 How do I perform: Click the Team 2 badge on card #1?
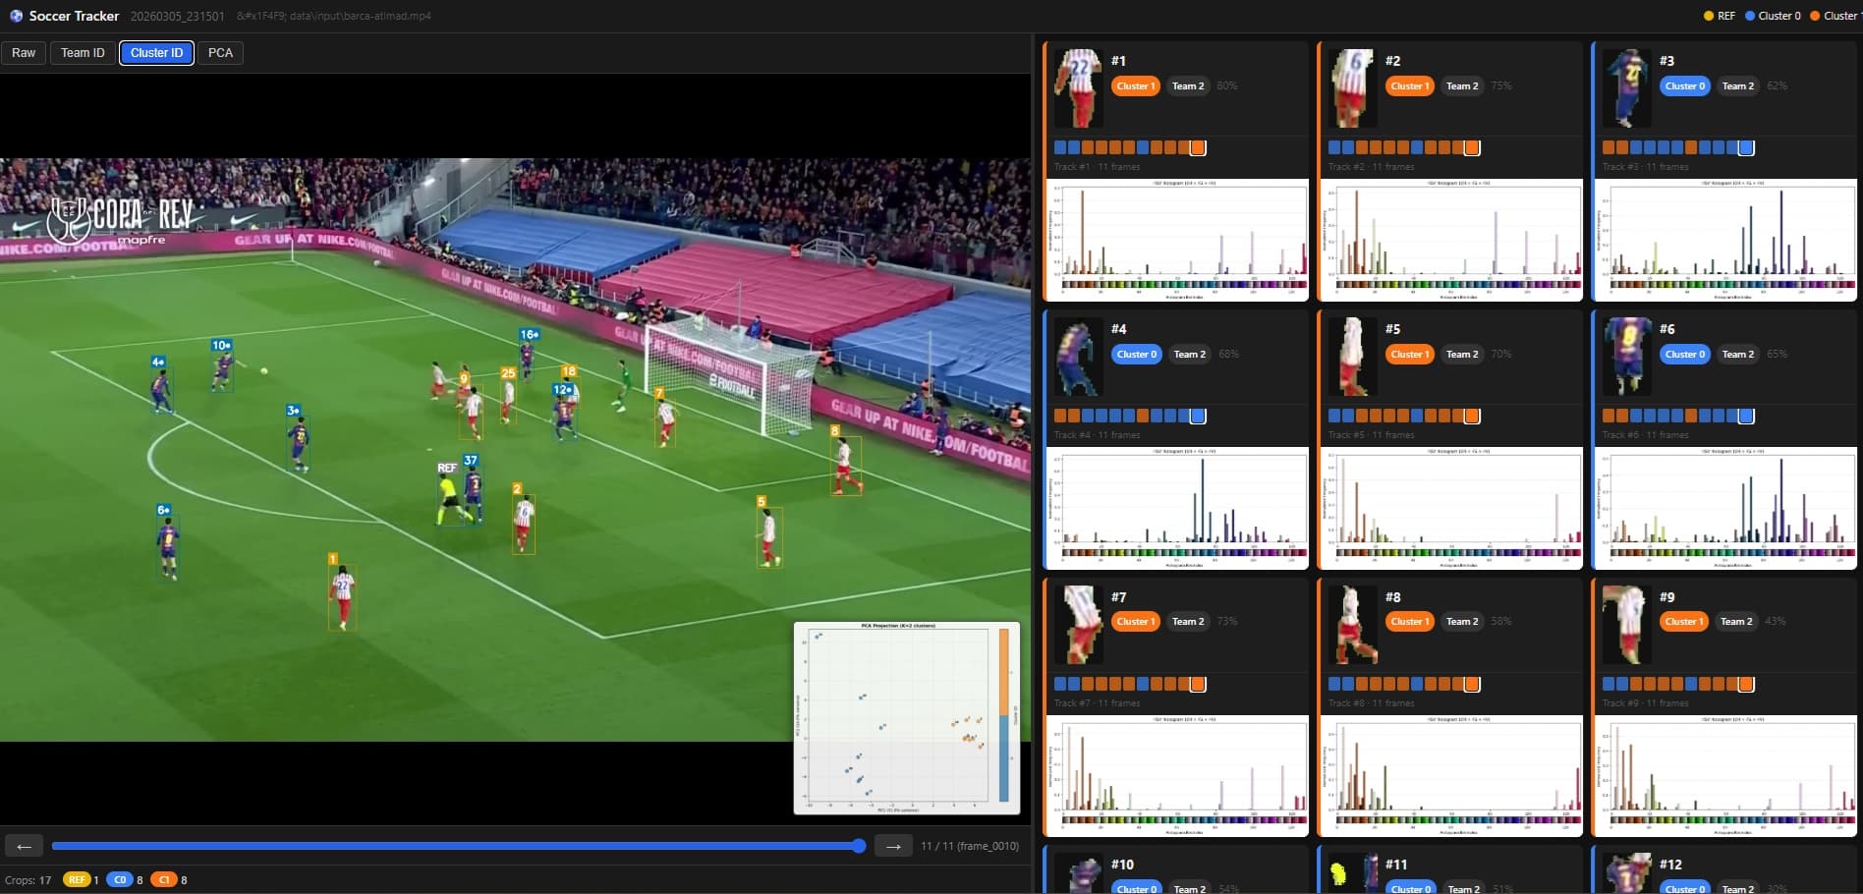[1187, 86]
